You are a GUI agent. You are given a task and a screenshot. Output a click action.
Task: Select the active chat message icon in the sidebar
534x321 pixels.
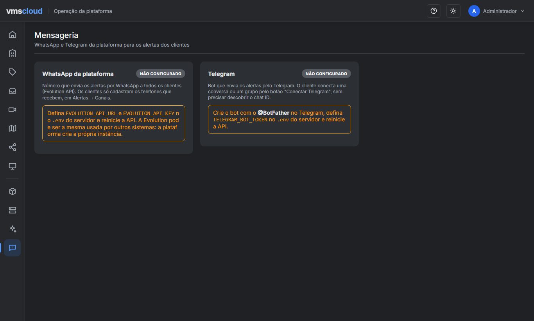tap(13, 248)
